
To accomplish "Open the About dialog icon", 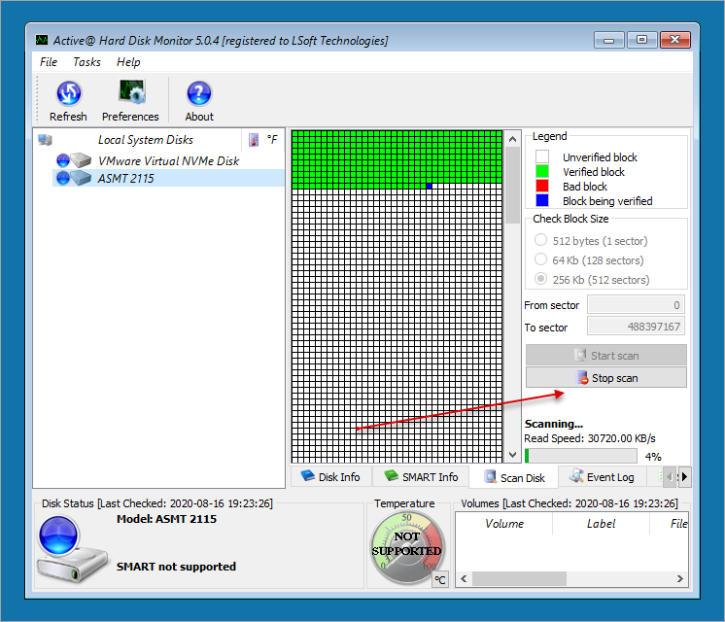I will [199, 93].
